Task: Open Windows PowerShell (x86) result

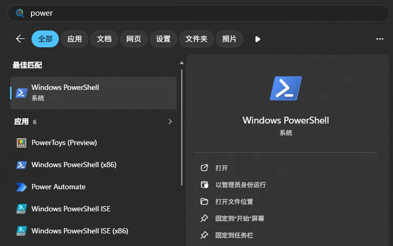Action: click(x=93, y=165)
